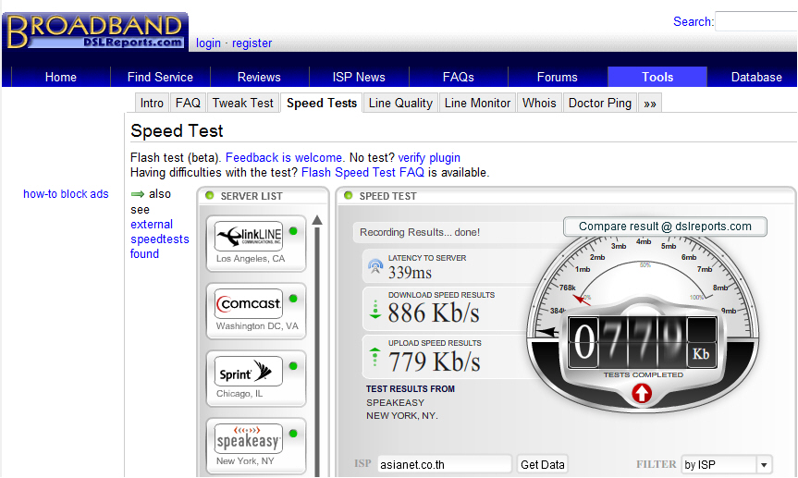Viewport: 798px width, 478px height.
Task: Click the '779 Kb/s' upload result
Action: click(434, 362)
